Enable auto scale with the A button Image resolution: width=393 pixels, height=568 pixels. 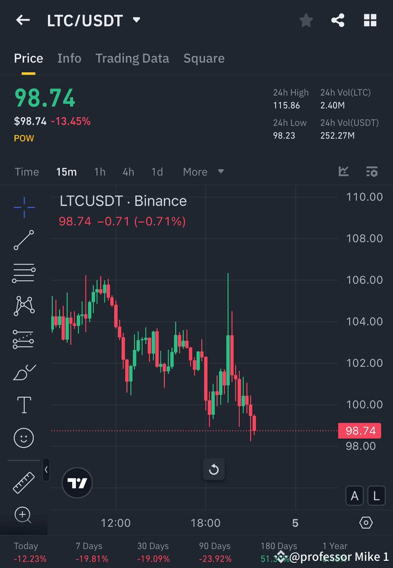pos(355,496)
